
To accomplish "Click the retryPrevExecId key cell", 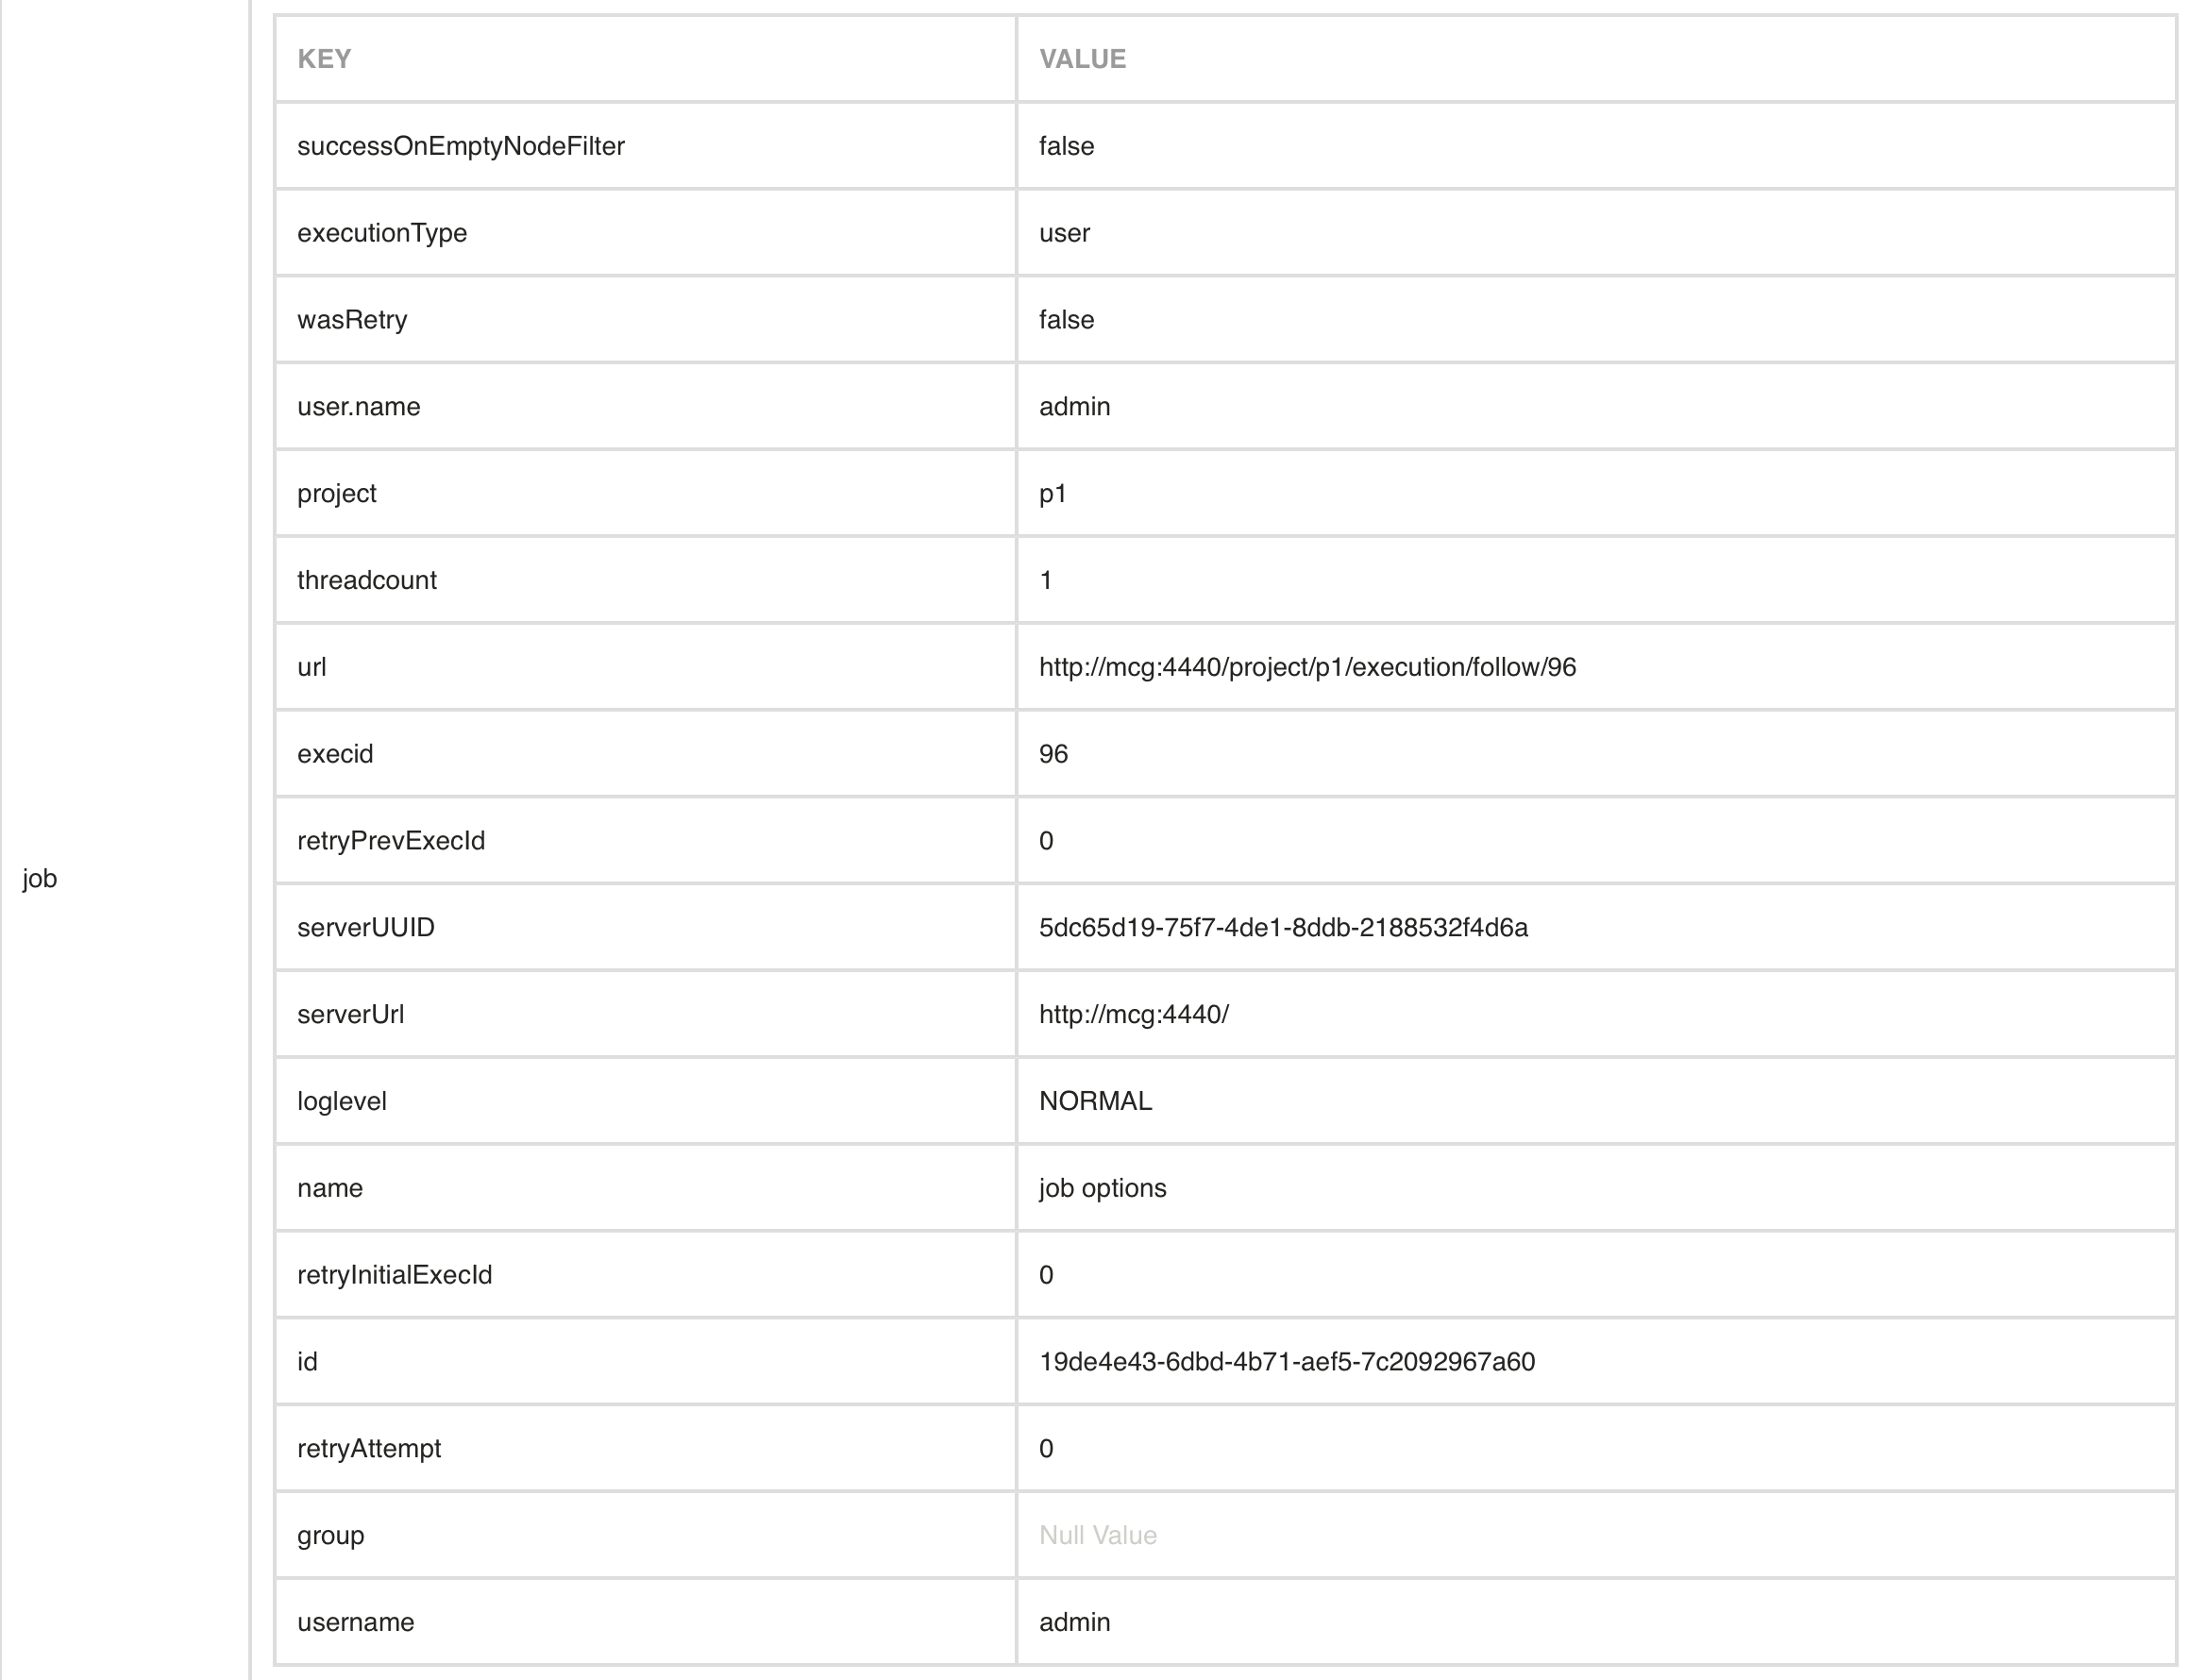I will click(645, 840).
